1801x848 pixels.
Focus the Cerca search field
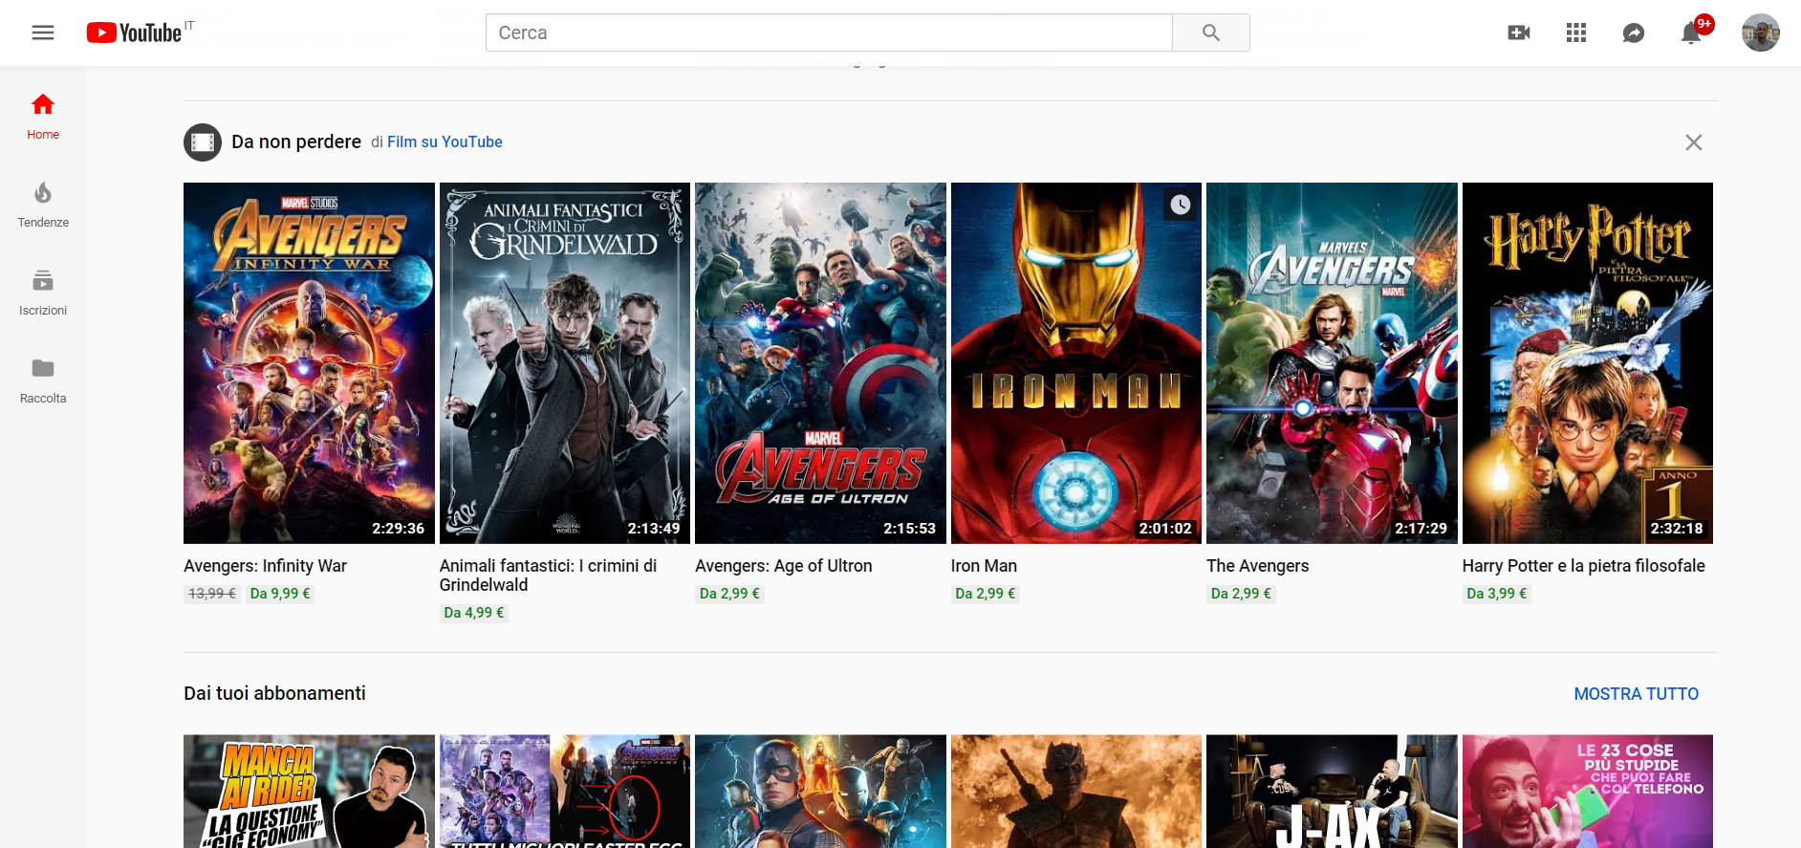(x=829, y=33)
